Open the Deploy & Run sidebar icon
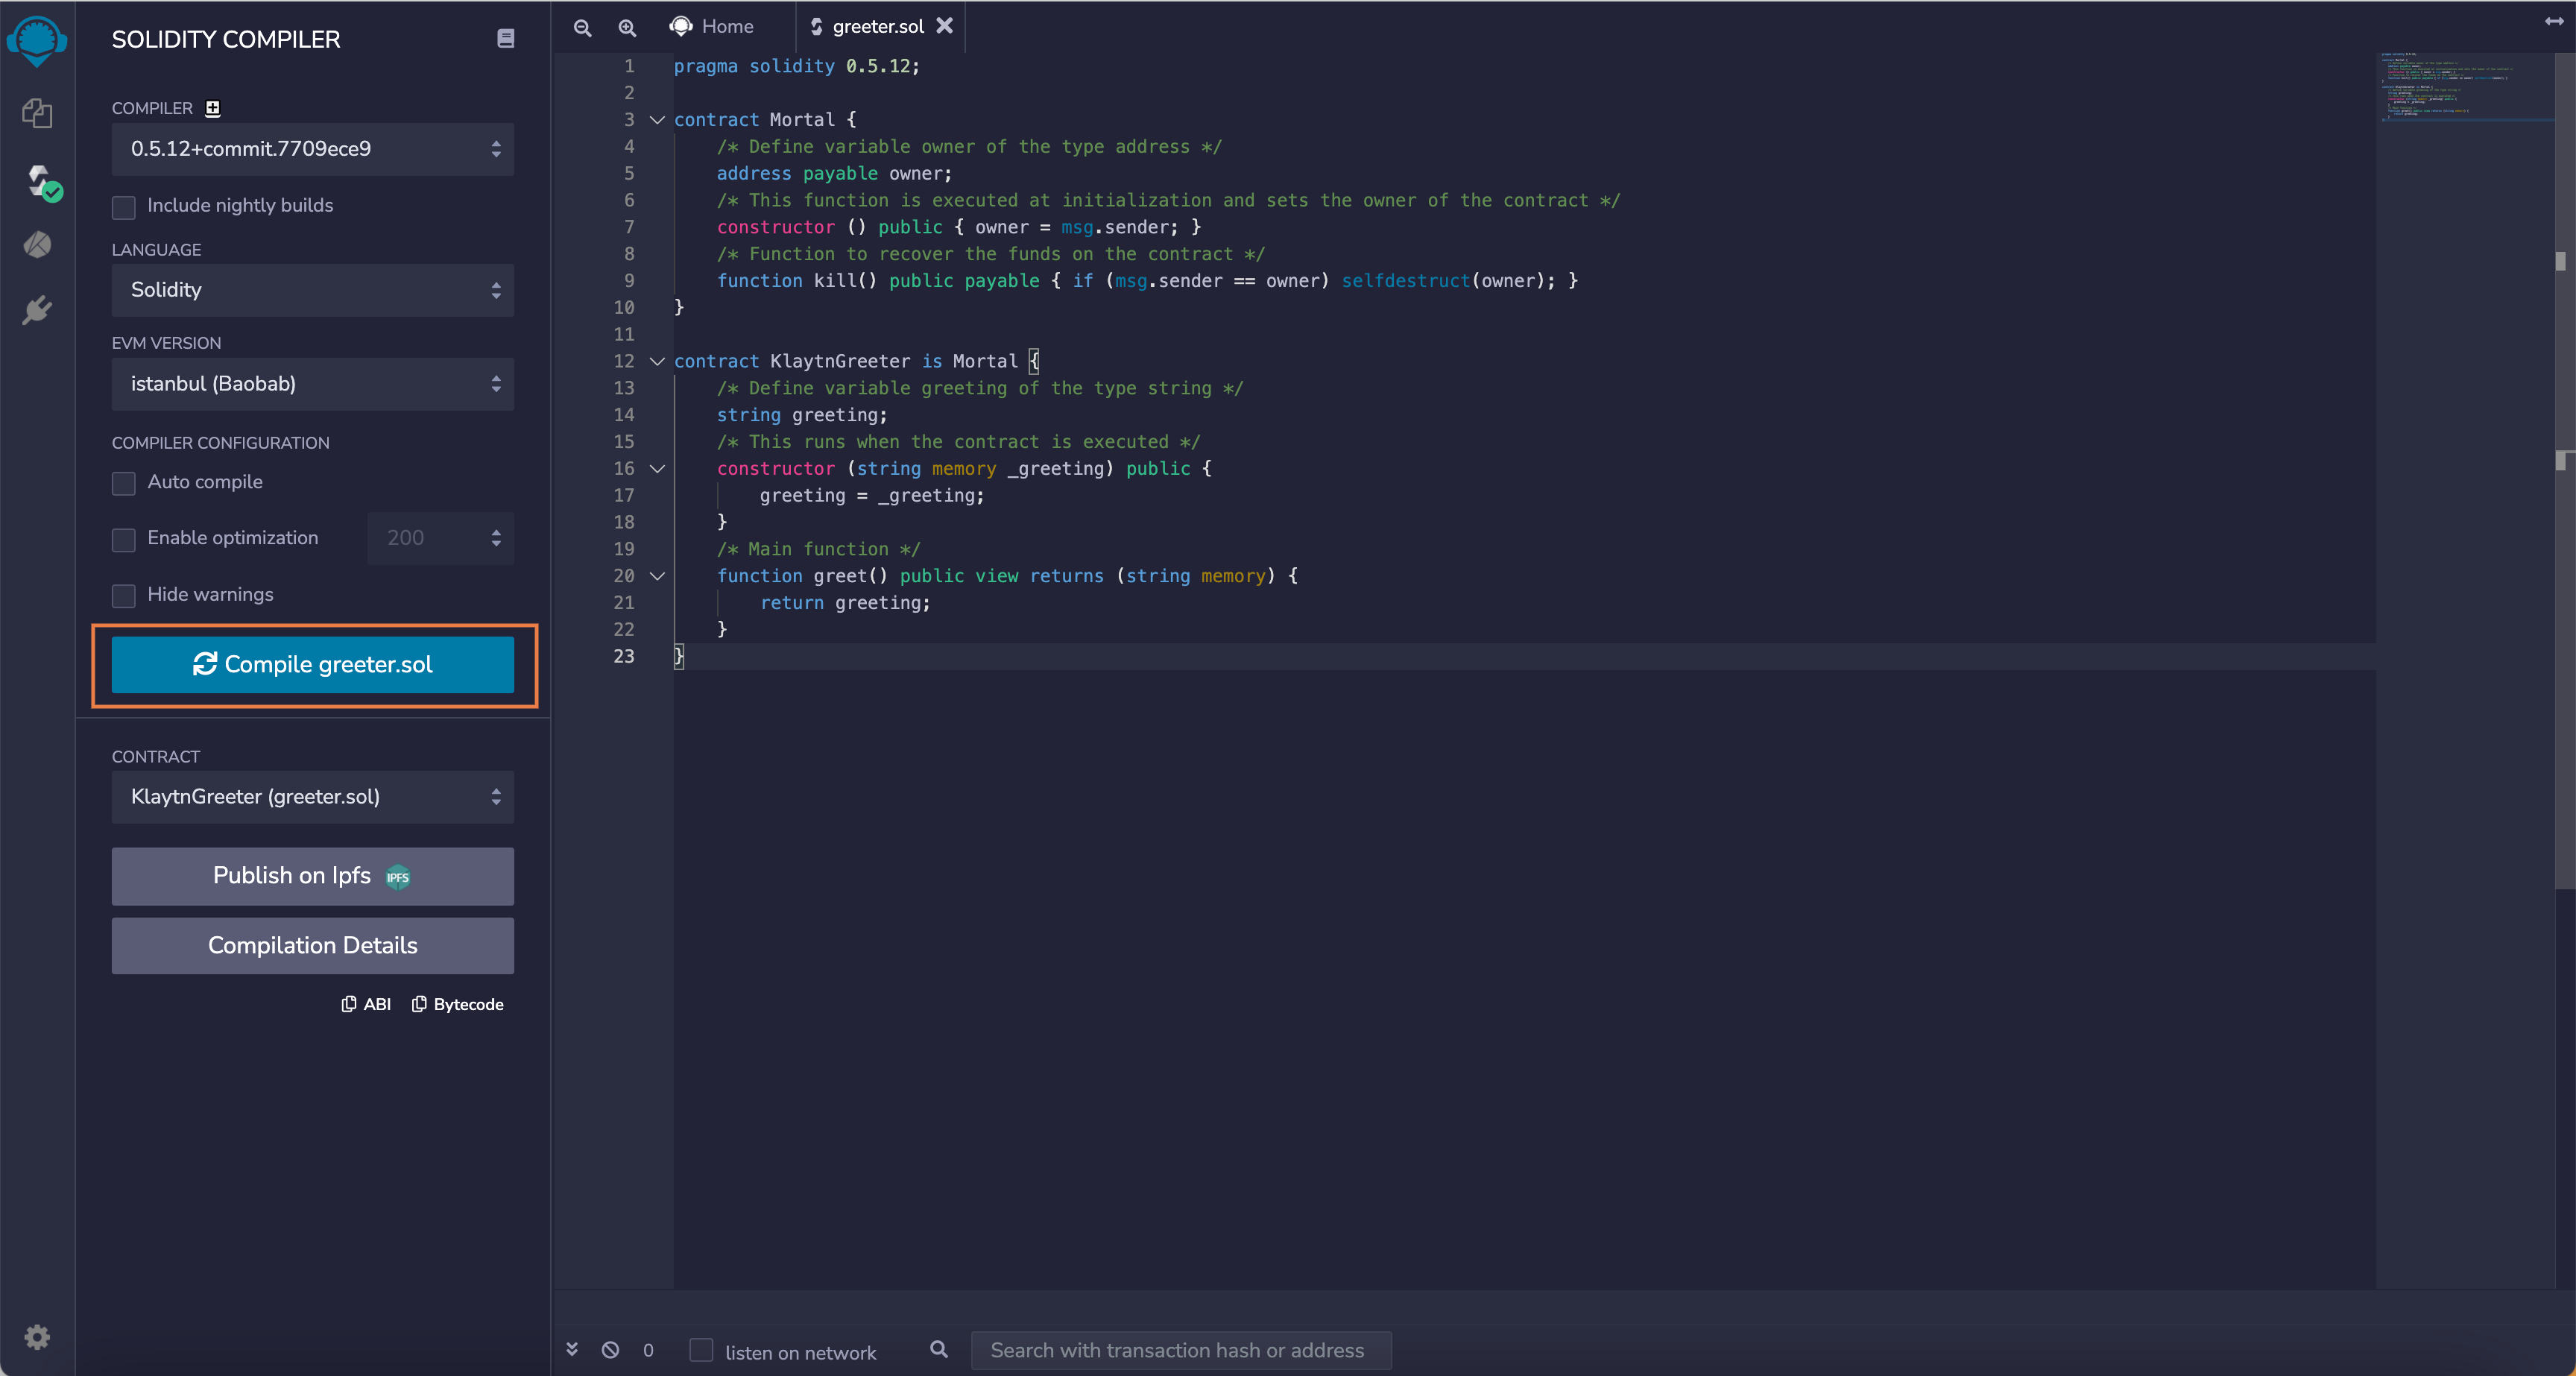The width and height of the screenshot is (2576, 1376). click(x=37, y=245)
